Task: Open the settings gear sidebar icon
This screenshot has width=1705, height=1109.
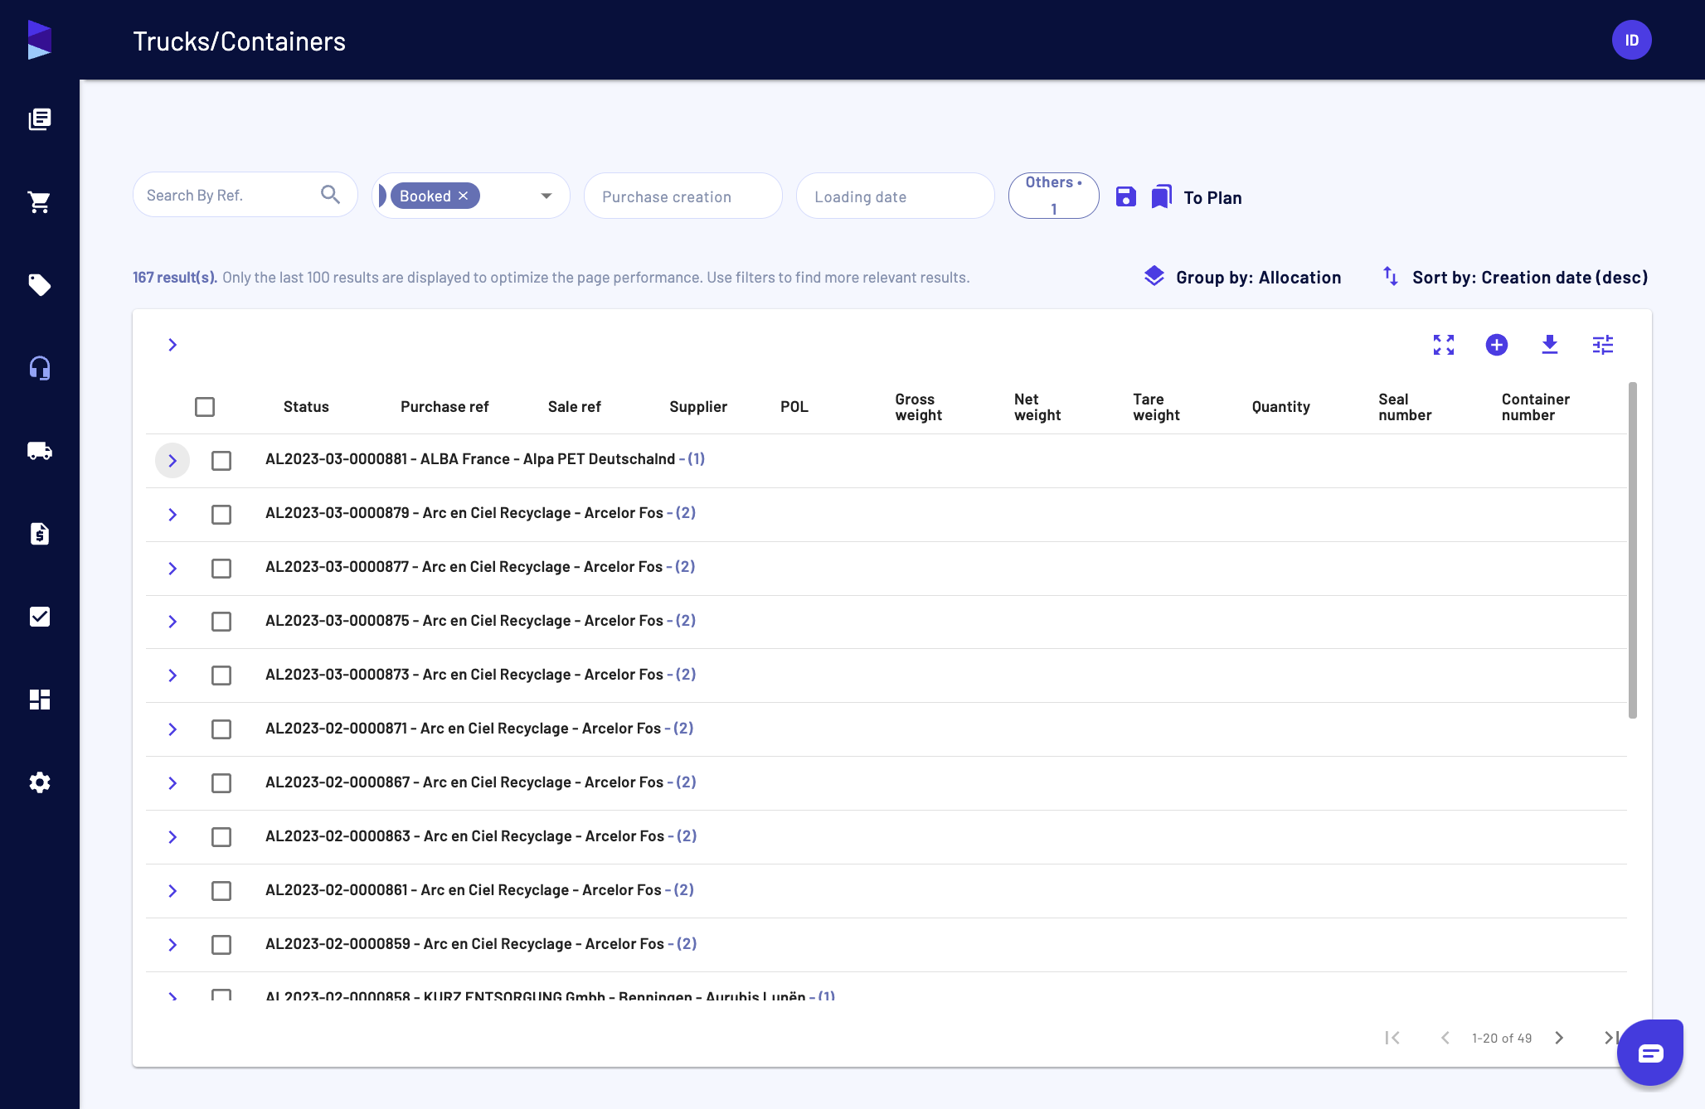Action: point(40,782)
